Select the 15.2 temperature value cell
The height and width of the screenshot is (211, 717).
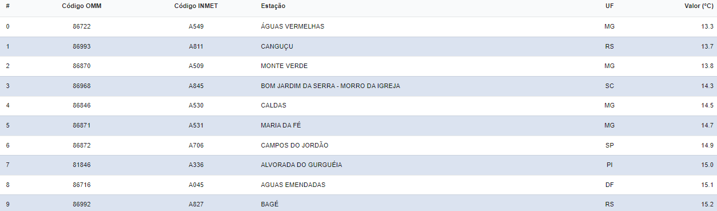[x=707, y=204]
